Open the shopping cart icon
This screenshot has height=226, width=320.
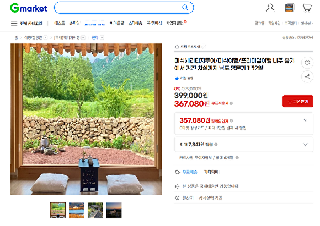point(307,8)
